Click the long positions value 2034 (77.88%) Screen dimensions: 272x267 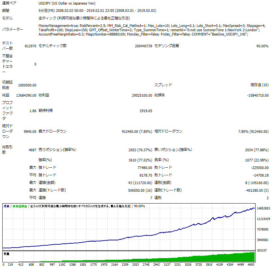tap(257, 150)
